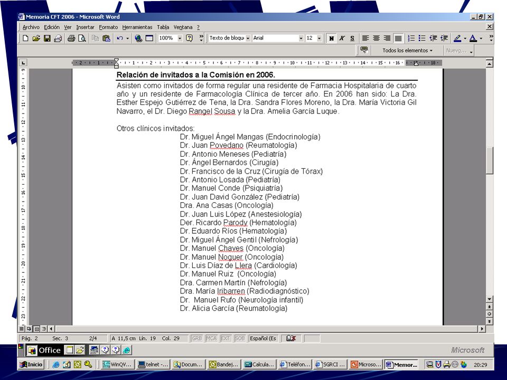This screenshot has width=507, height=380.
Task: Open Microsoft Word Help icon
Action: 189,39
